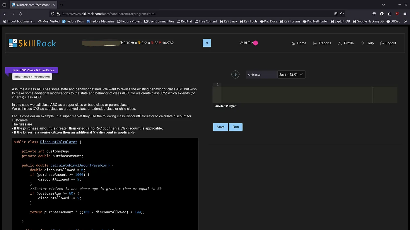Screen dimensions: 410x230
Task: Click the circled down-arrow icon
Action: tap(235, 74)
